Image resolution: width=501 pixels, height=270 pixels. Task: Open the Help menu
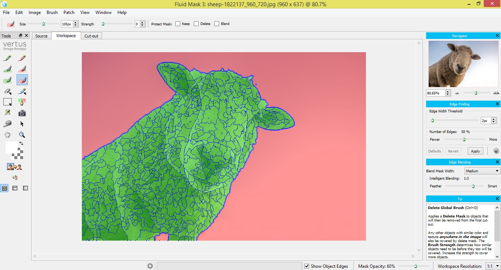tap(122, 12)
